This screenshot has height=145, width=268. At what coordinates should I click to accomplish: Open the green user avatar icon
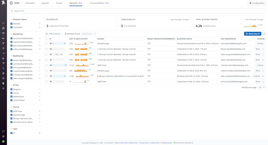tap(3, 141)
